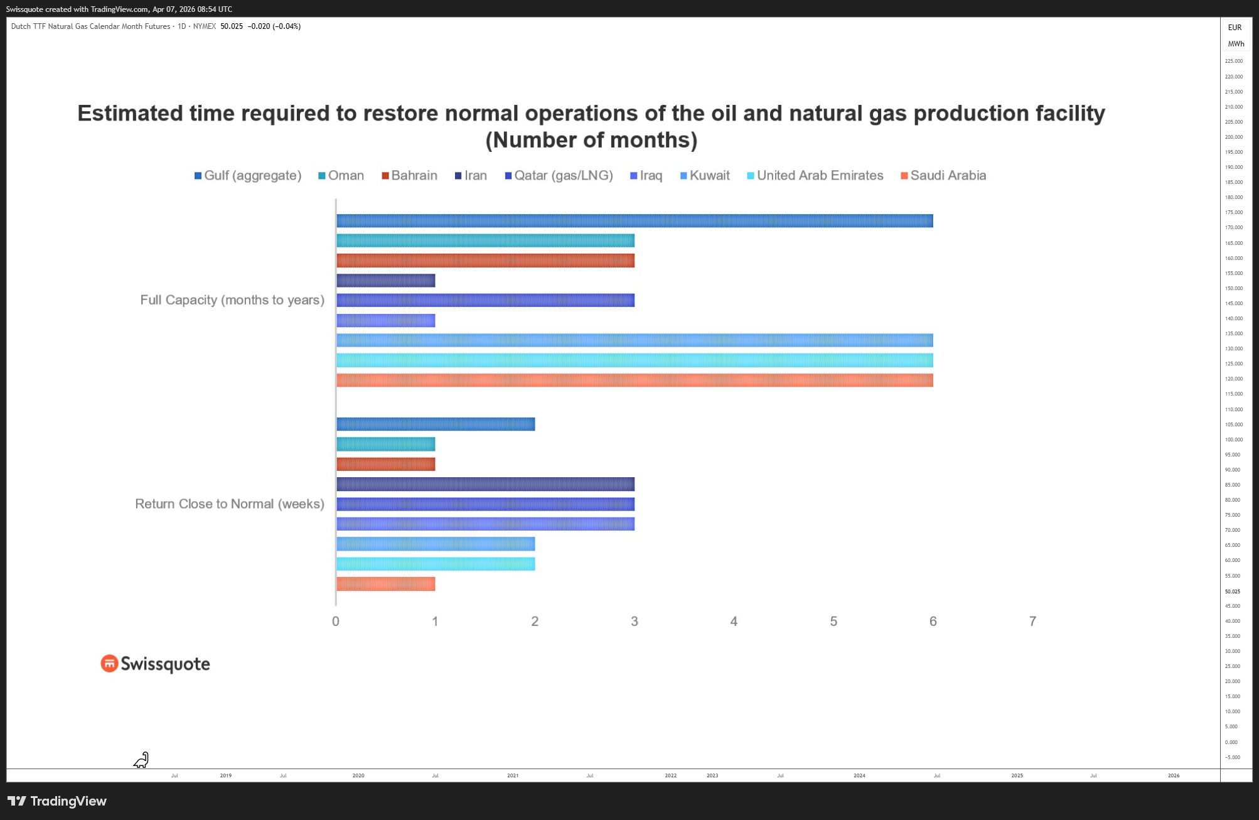This screenshot has width=1259, height=820.
Task: Click the small dinosaur icon near the time axis
Action: pos(141,760)
